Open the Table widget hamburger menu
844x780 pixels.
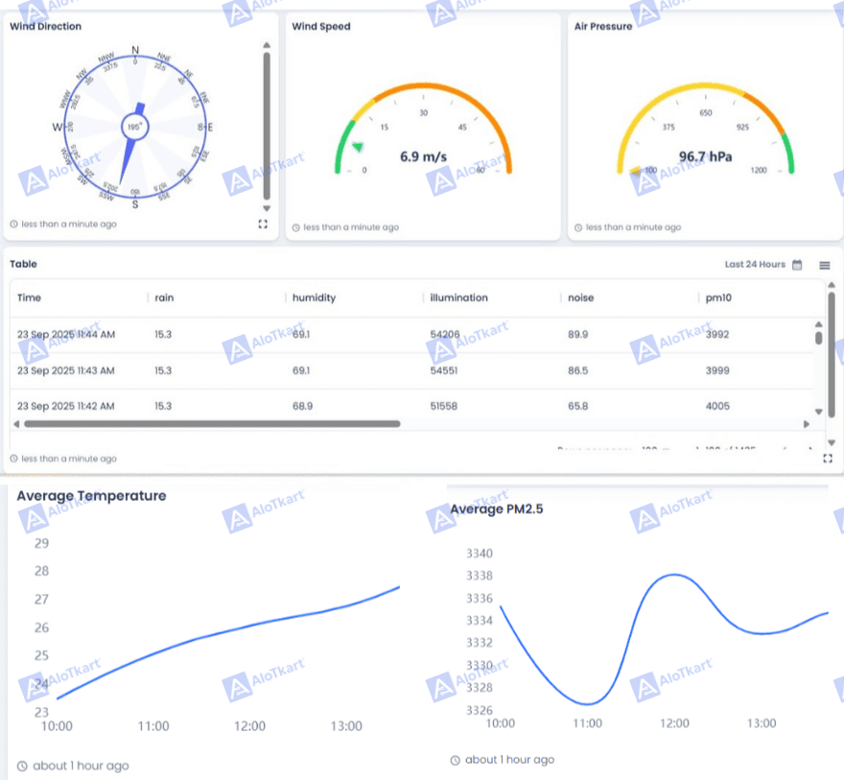[x=825, y=266]
